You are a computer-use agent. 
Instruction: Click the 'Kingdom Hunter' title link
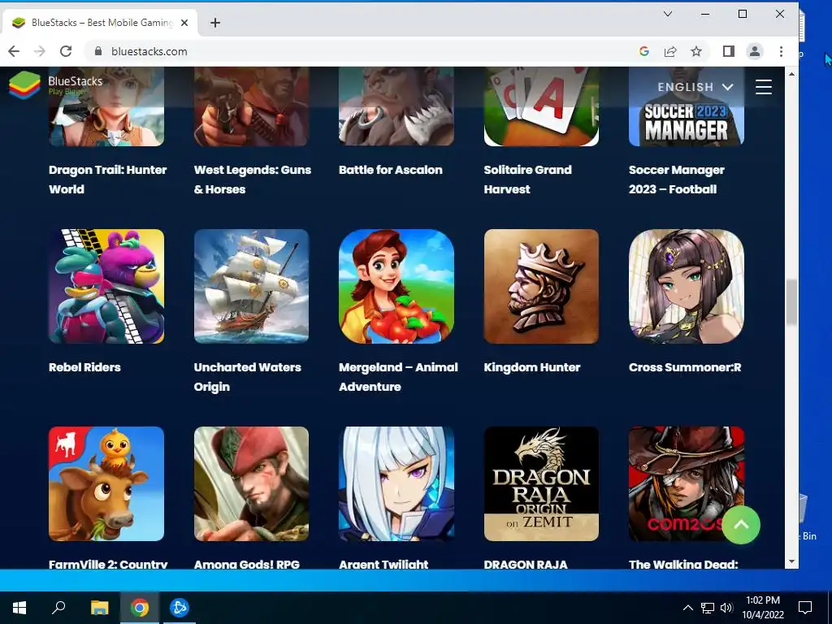[x=532, y=367]
